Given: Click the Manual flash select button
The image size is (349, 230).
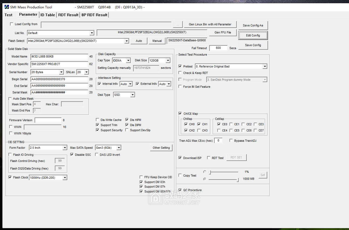Looking at the screenshot, I should click(x=157, y=41).
